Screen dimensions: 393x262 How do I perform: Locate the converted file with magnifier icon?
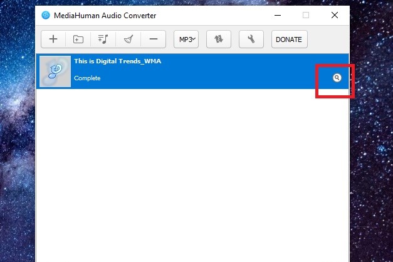(337, 78)
